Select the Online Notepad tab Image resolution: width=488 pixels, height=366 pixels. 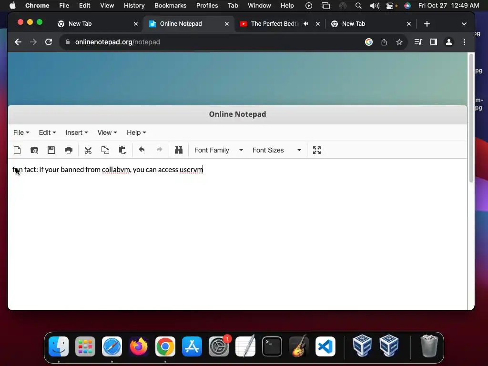(188, 24)
